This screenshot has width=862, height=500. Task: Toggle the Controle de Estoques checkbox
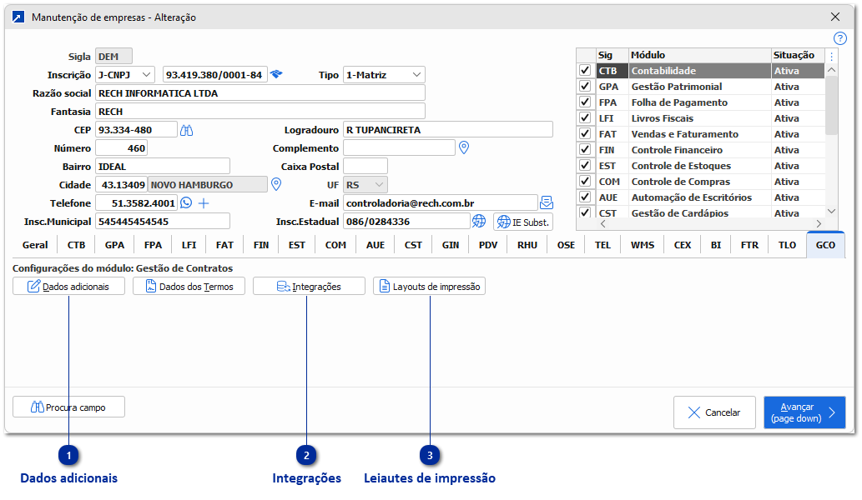click(x=585, y=166)
